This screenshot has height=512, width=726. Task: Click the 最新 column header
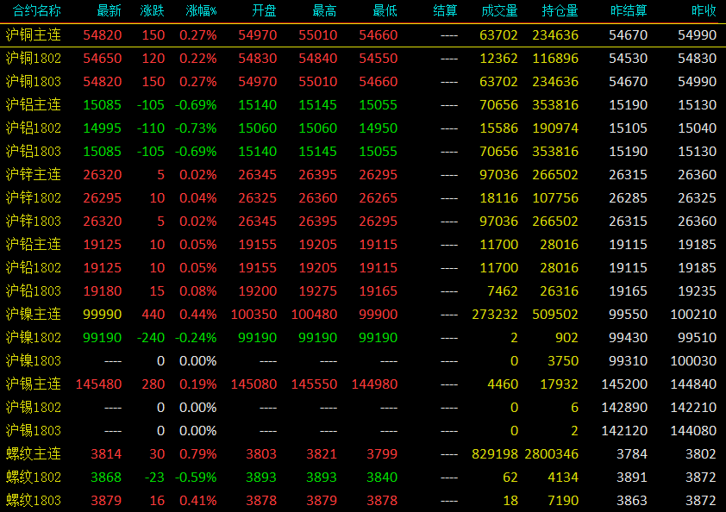109,10
